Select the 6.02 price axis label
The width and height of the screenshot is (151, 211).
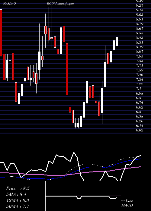140,130
